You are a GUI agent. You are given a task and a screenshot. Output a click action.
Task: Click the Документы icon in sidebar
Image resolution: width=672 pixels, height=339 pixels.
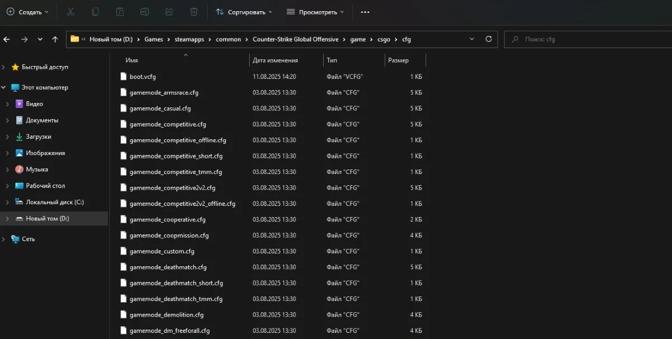(19, 120)
